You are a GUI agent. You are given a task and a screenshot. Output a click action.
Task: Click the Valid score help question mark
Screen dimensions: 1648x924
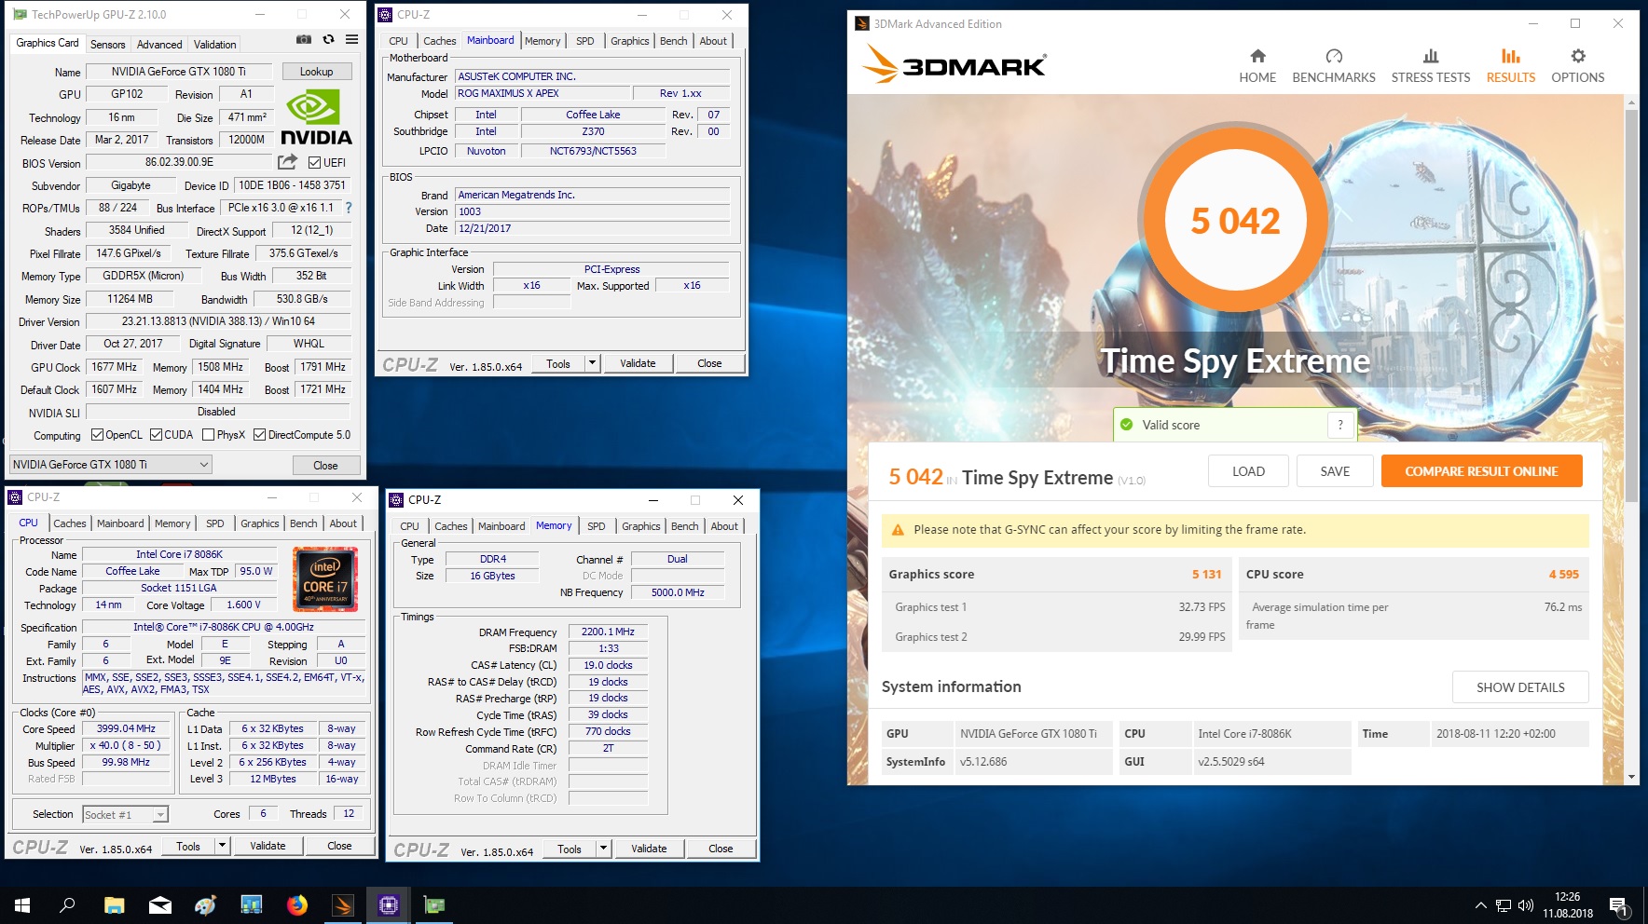pos(1340,425)
